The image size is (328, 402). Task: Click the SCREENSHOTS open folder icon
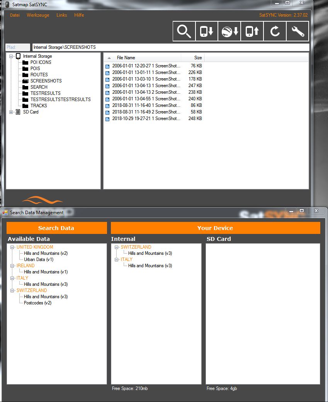(x=25, y=81)
